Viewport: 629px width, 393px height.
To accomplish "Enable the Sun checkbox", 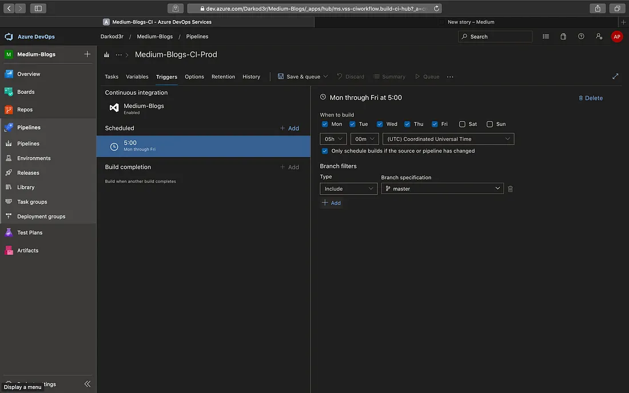I will (x=489, y=124).
